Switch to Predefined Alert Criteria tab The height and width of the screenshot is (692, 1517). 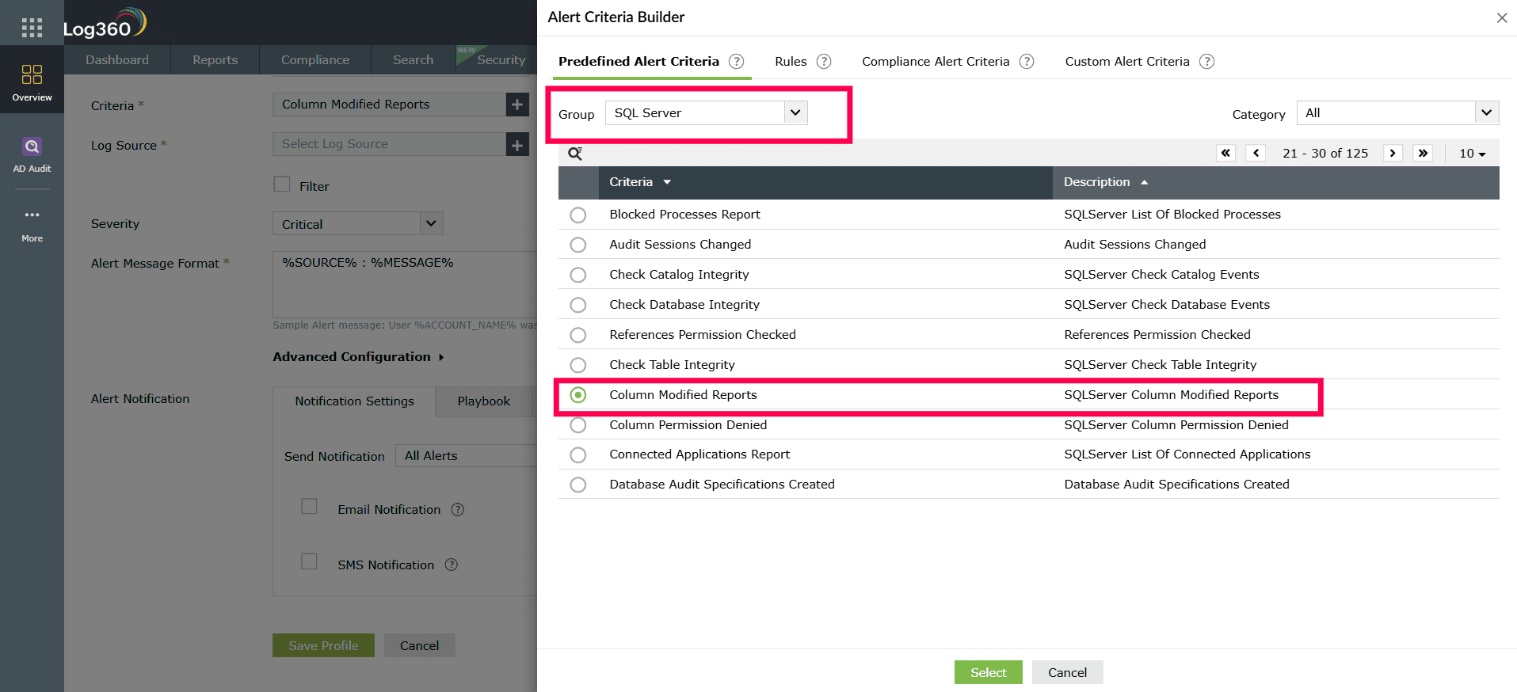point(638,61)
